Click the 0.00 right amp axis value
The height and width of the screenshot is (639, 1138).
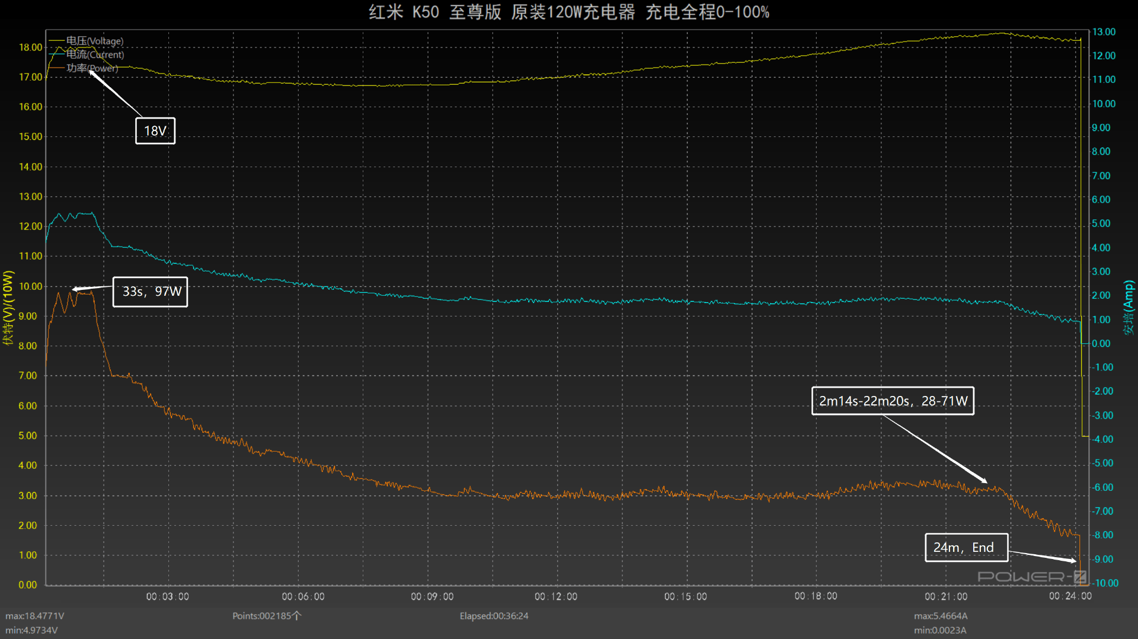coord(1101,343)
